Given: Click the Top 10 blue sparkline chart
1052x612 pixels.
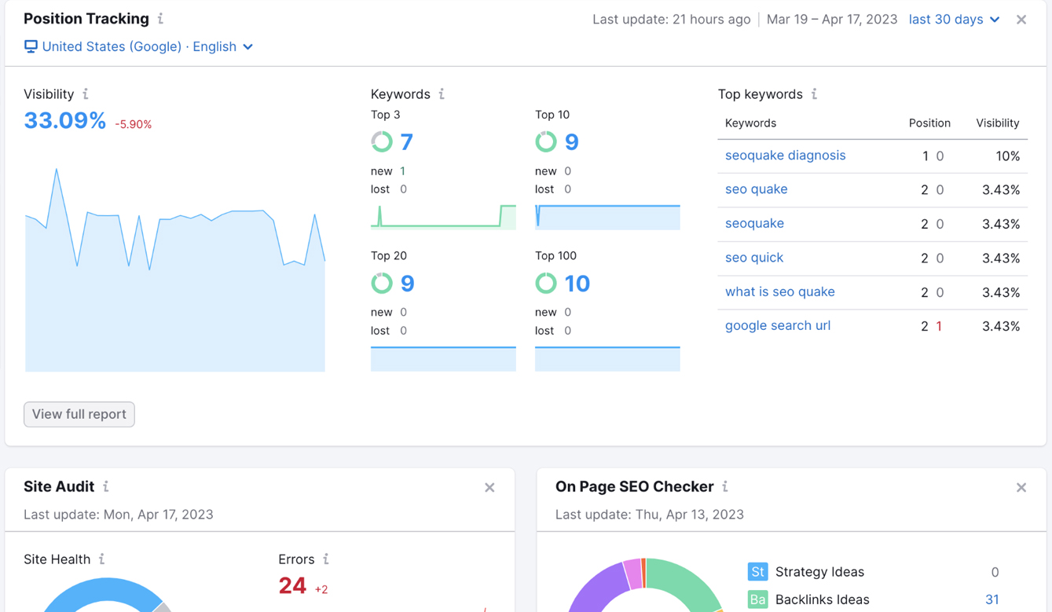Looking at the screenshot, I should (607, 217).
